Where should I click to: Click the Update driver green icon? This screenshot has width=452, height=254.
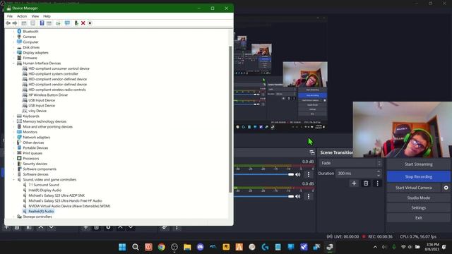click(x=76, y=23)
